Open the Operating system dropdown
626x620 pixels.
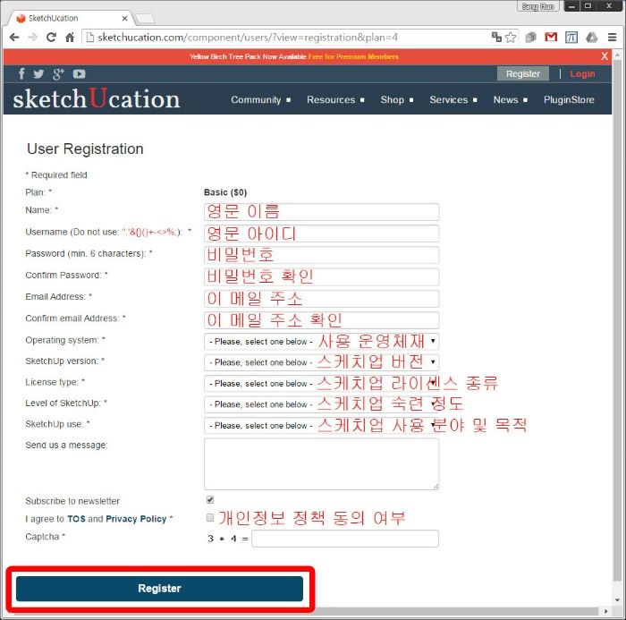tap(321, 341)
